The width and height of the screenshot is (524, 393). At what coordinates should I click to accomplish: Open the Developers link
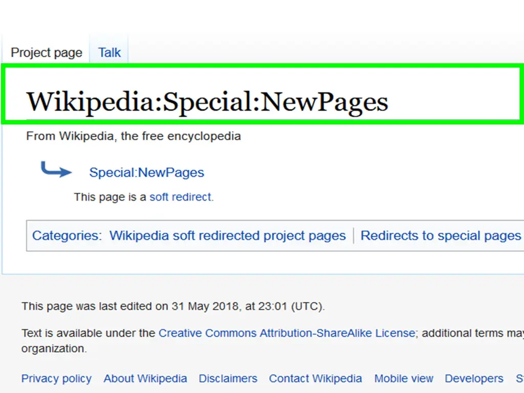click(474, 378)
